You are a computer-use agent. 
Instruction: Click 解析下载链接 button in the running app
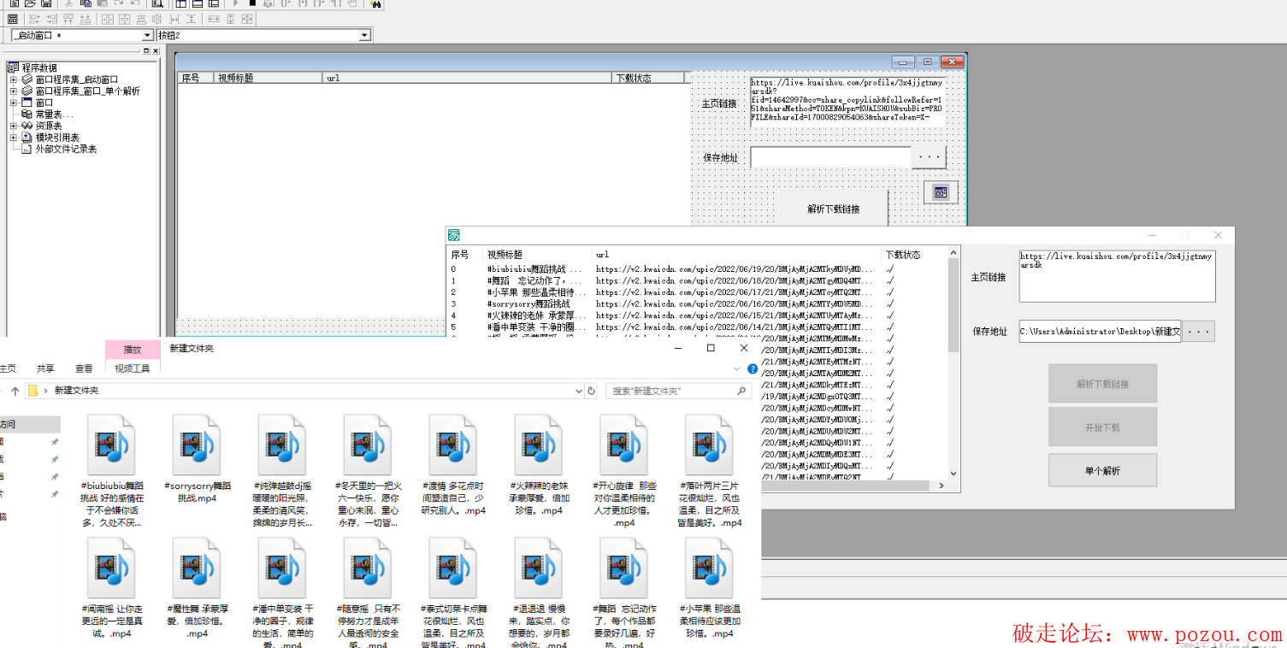click(1102, 384)
